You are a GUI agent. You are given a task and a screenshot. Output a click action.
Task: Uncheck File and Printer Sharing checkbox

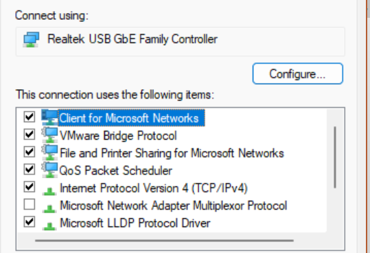point(30,152)
